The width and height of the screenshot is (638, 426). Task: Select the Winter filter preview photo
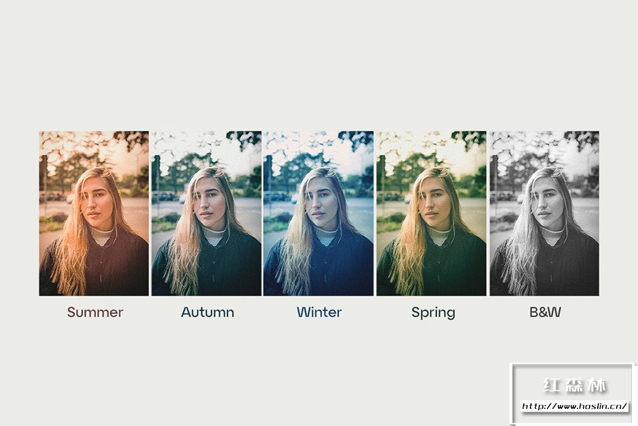(x=318, y=213)
